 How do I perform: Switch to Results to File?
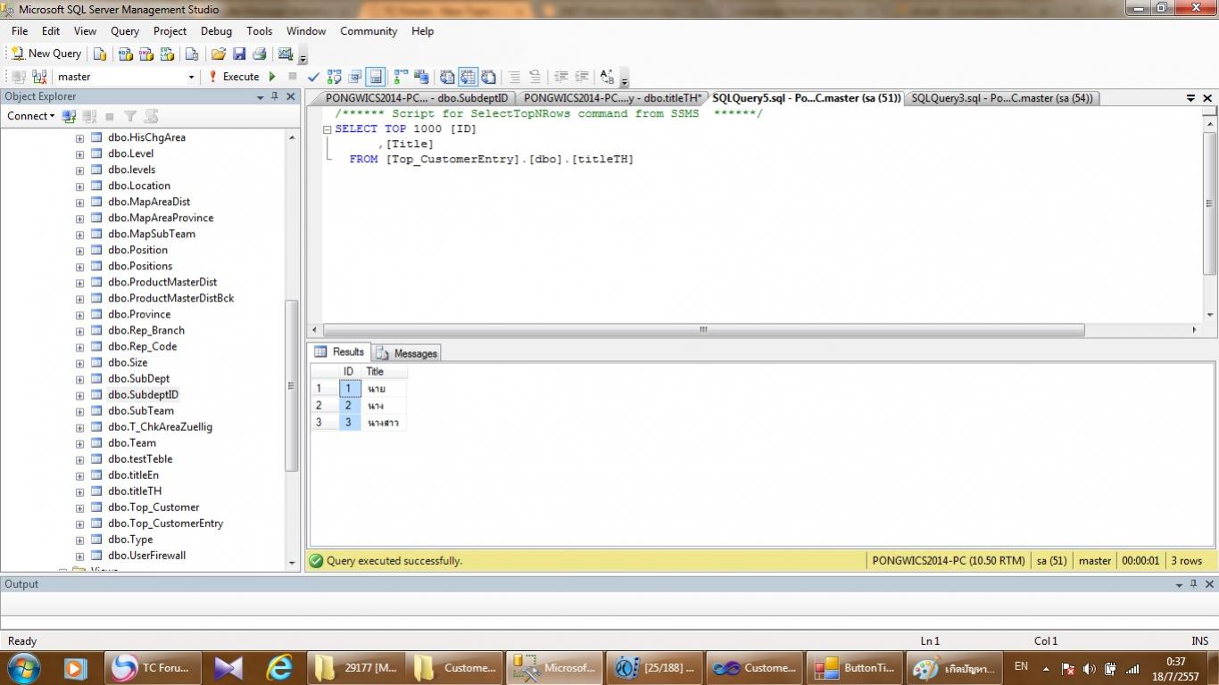(488, 77)
